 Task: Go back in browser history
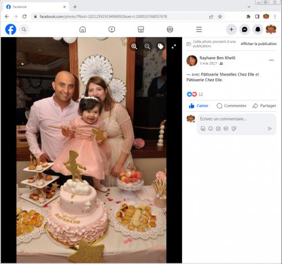coord(7,16)
